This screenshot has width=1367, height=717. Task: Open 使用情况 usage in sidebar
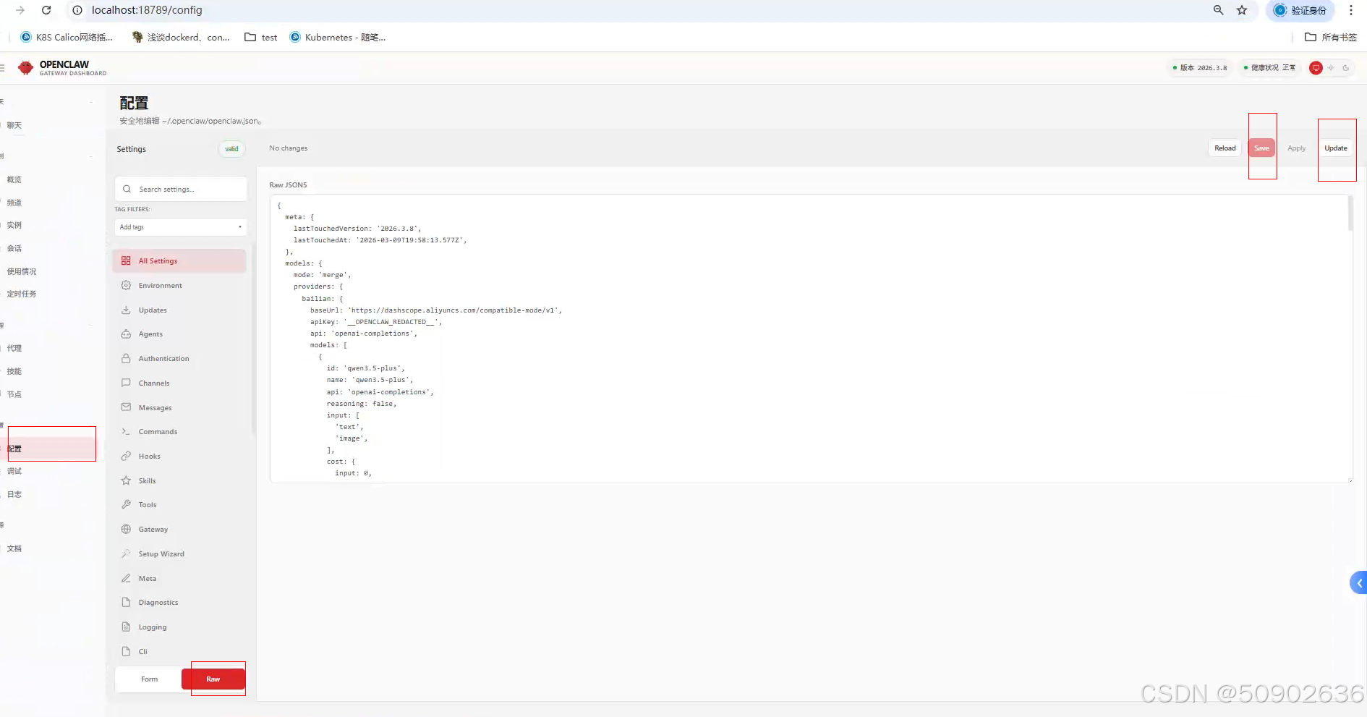pos(22,271)
